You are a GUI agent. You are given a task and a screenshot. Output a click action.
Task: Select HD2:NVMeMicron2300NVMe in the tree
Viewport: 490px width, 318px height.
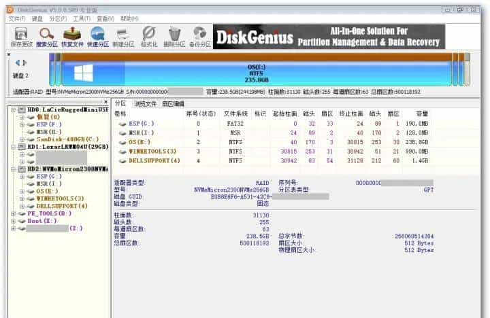tap(67, 169)
